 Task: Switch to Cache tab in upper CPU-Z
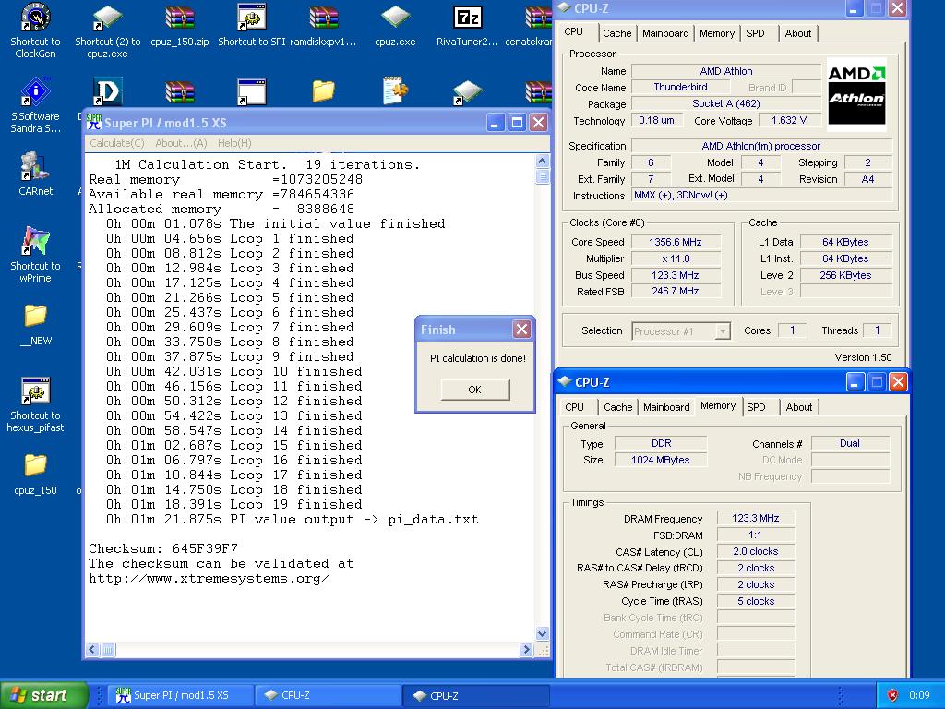(x=617, y=33)
